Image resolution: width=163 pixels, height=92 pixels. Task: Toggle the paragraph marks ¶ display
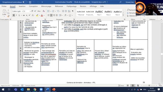73,11
